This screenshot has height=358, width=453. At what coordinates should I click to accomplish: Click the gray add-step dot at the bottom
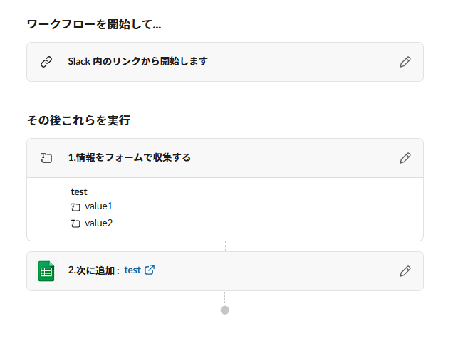tap(225, 310)
